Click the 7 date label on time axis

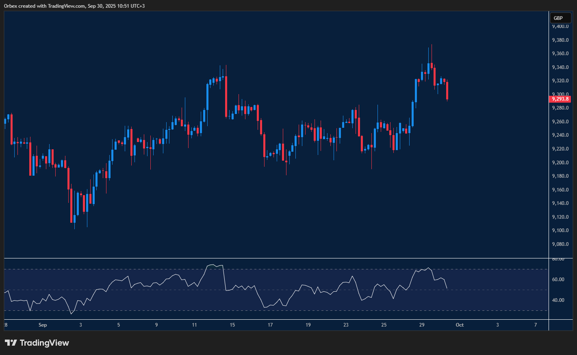click(x=536, y=325)
